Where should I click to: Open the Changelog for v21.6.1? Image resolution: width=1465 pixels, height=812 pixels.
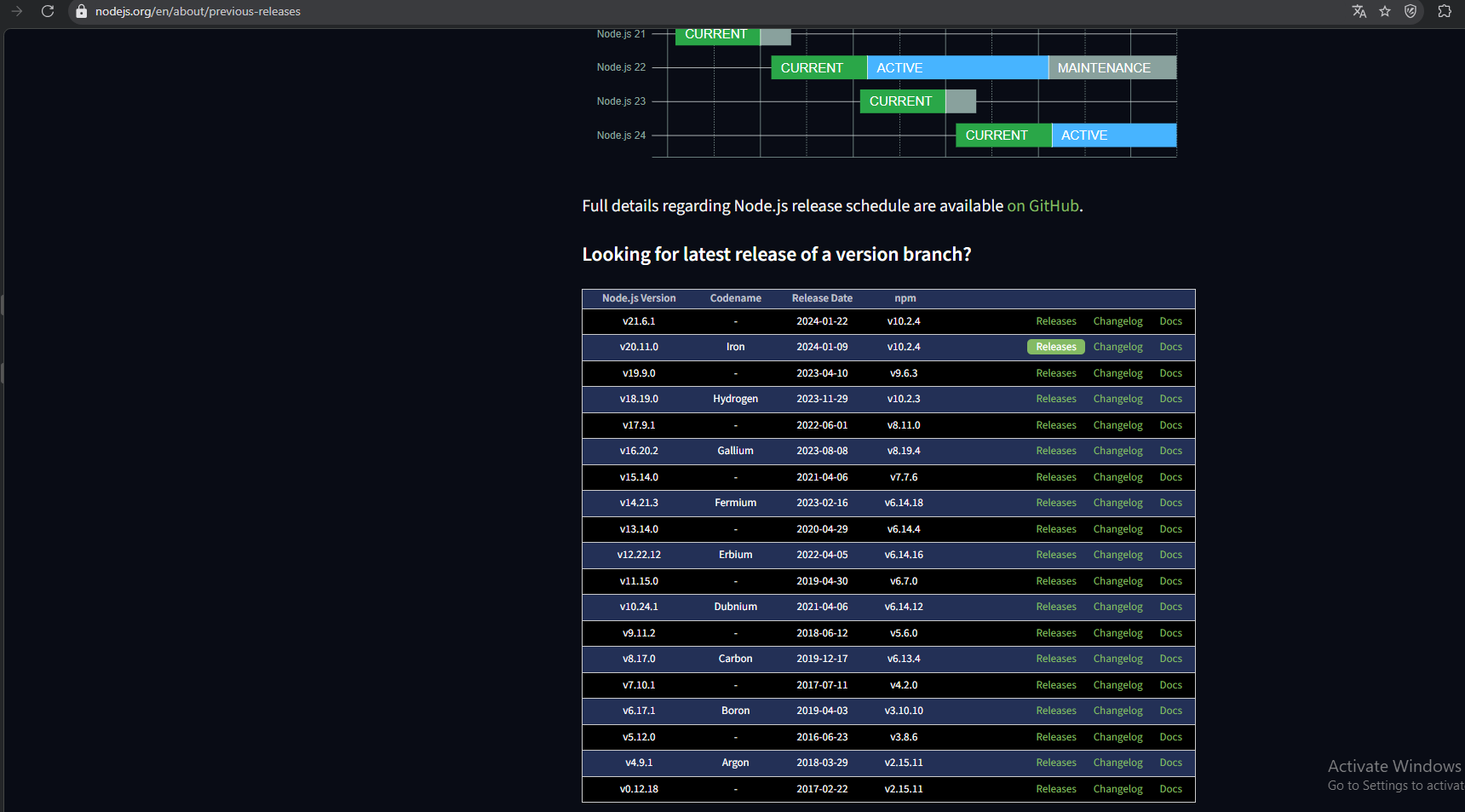(x=1117, y=321)
